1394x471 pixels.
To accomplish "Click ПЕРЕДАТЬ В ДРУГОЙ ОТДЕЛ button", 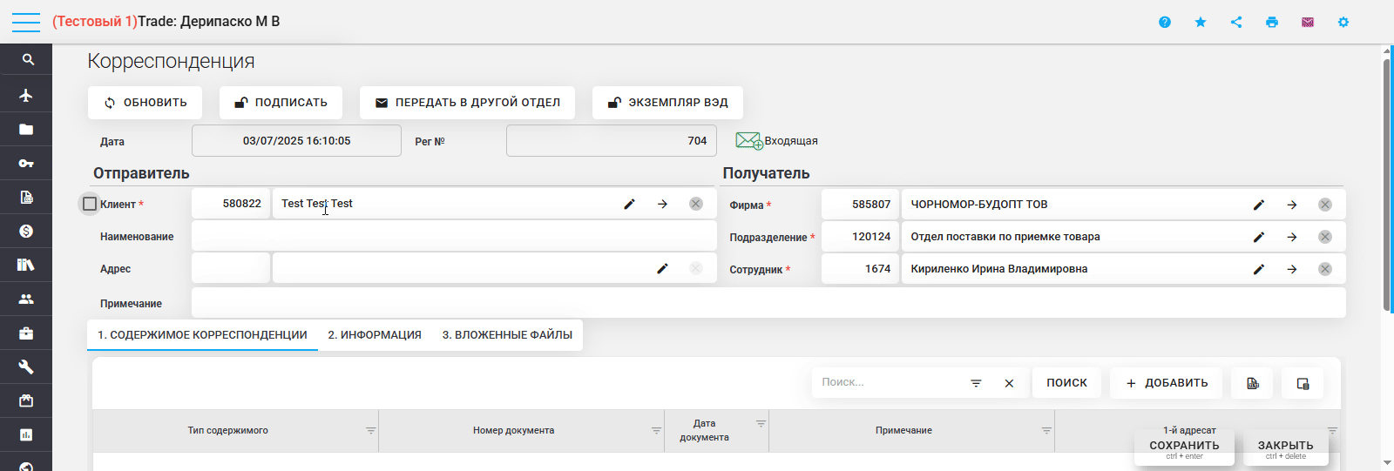I will [x=467, y=103].
